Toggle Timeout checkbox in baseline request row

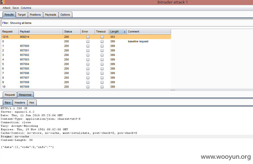[102, 42]
